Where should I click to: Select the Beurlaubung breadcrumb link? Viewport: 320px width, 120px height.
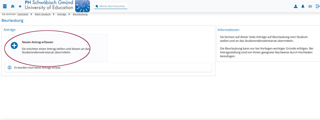click(80, 14)
